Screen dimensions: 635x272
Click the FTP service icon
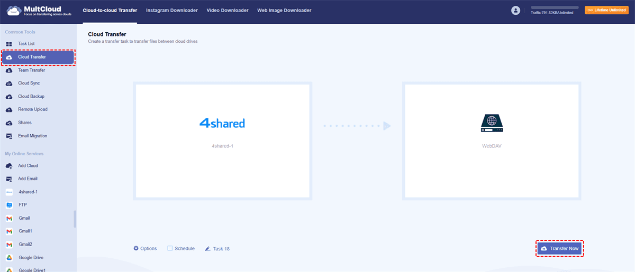[x=9, y=205]
